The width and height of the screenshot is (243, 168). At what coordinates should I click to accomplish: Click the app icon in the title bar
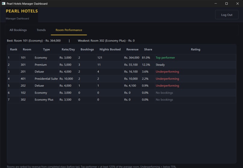(x=4, y=4)
